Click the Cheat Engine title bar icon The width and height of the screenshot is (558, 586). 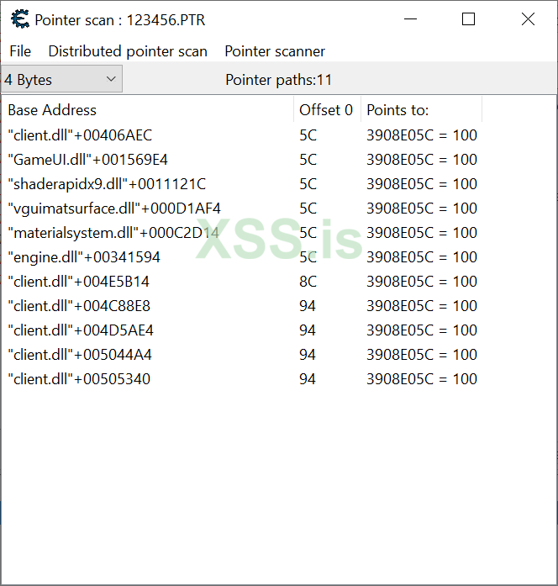19,19
